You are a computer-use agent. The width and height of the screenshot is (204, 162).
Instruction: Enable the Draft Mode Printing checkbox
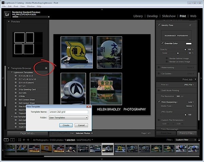click(x=159, y=91)
